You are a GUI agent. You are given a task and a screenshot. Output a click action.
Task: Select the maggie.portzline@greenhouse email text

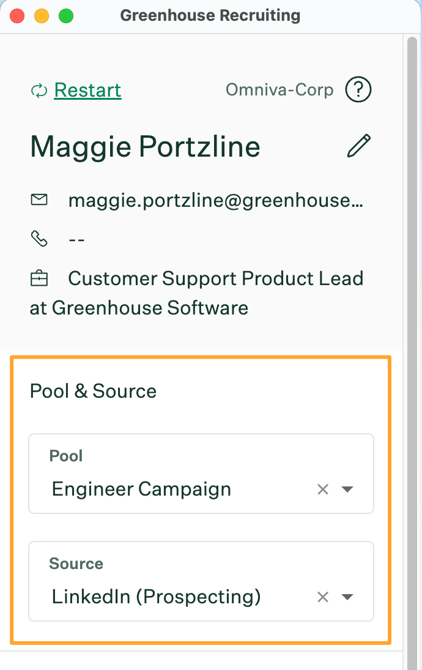[216, 201]
